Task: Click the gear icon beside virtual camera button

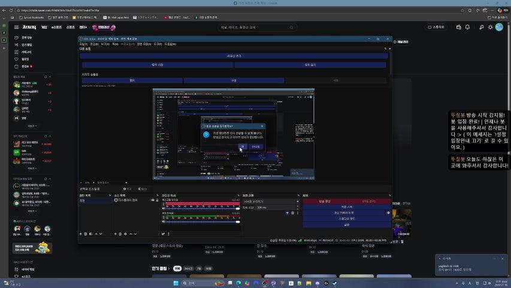Action: point(388,213)
